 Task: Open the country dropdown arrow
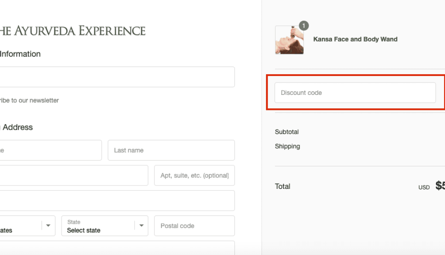tap(48, 226)
